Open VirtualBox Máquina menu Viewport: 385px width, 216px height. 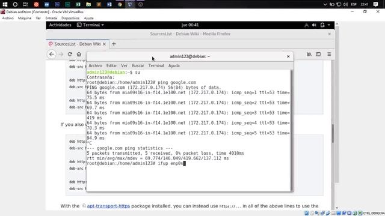click(x=25, y=18)
